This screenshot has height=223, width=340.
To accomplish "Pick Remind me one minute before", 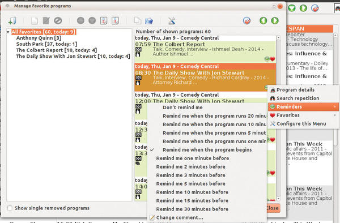I will [207, 158].
